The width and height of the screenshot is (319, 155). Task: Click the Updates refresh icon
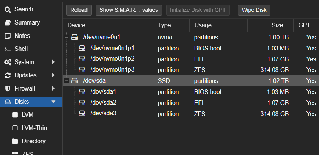(7, 75)
